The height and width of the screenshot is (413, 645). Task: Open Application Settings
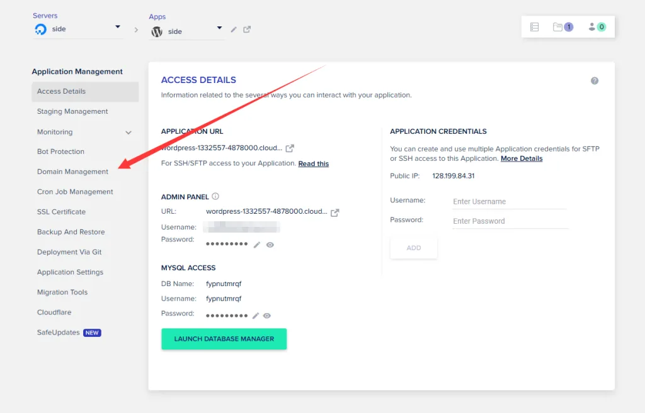70,273
